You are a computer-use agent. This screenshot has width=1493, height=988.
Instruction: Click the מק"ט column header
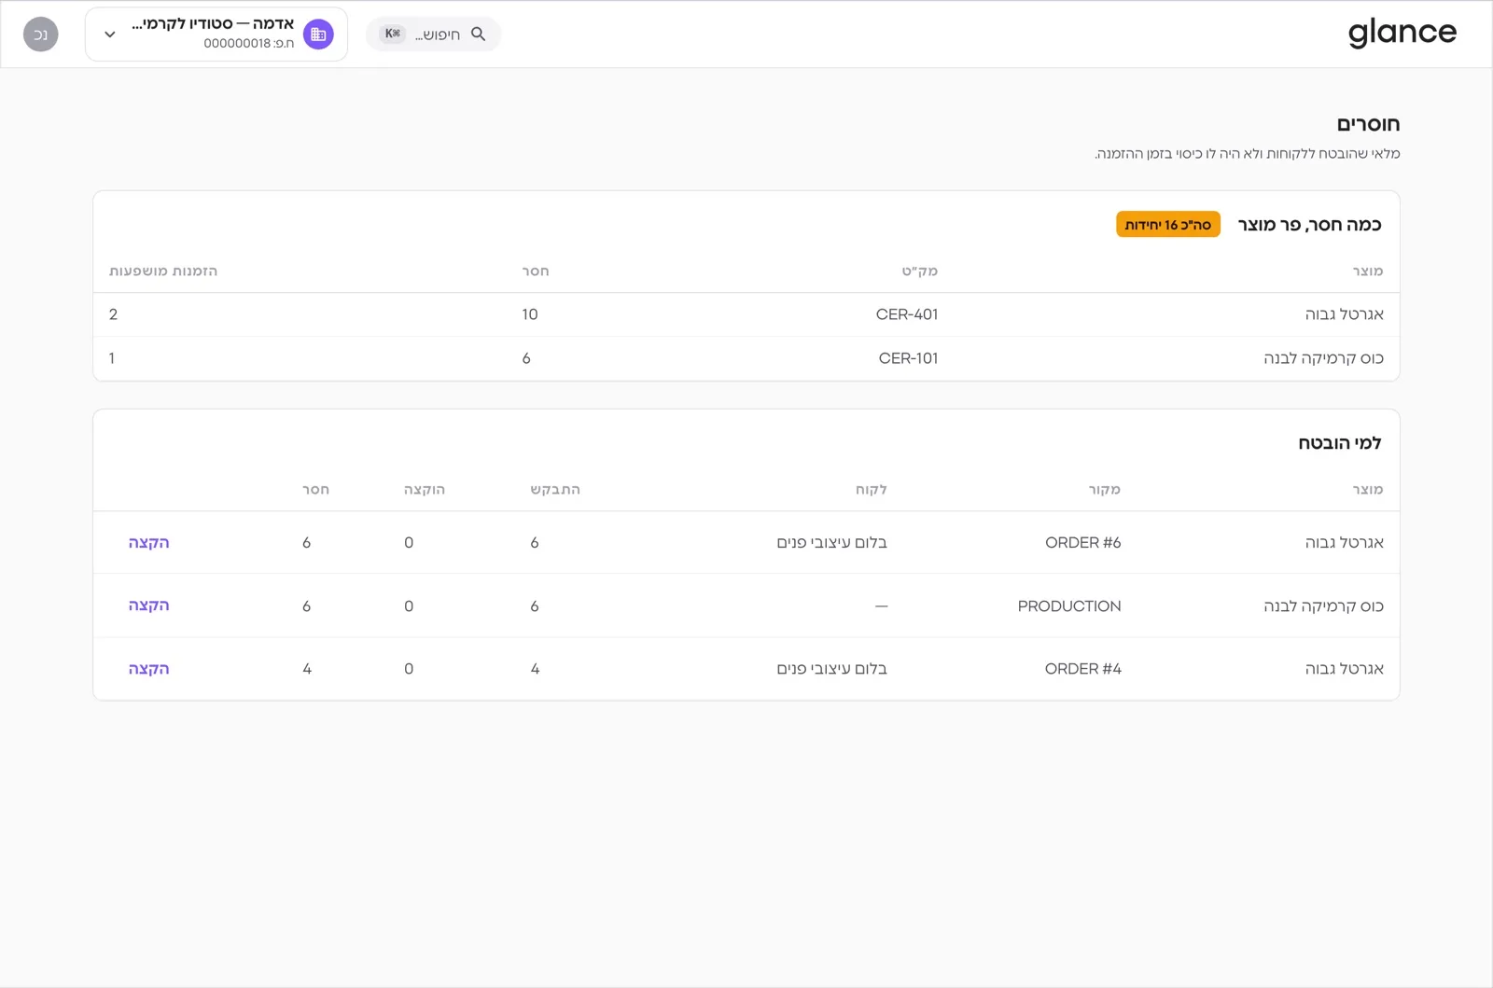coord(920,271)
